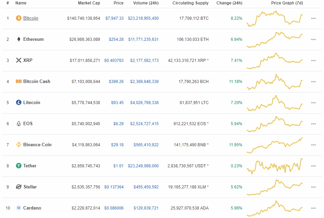Click the Bitcoin 7-day price graph

click(275, 18)
